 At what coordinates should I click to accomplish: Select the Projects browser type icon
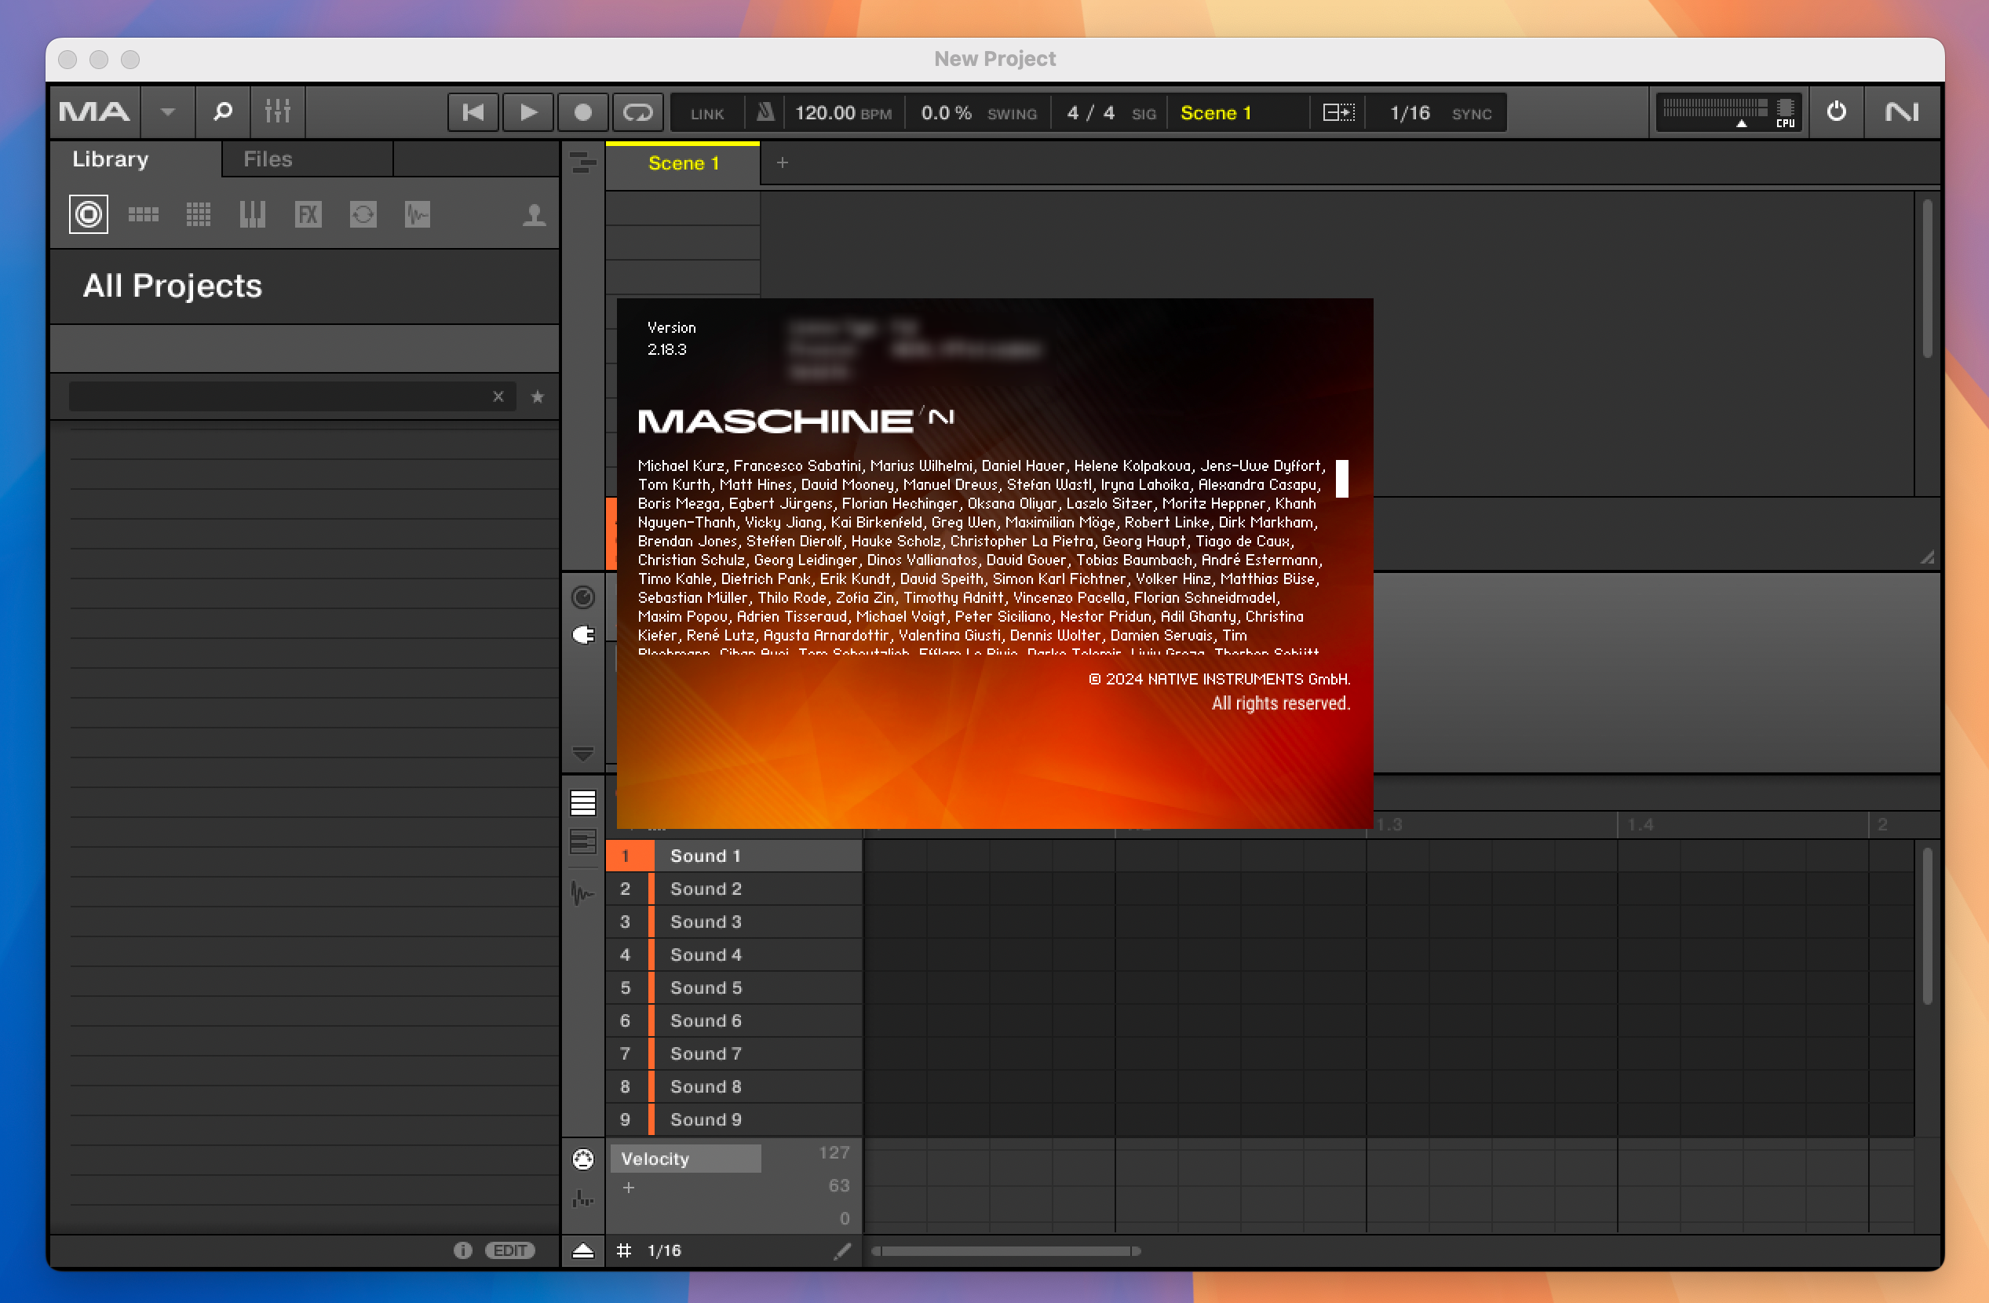point(89,215)
